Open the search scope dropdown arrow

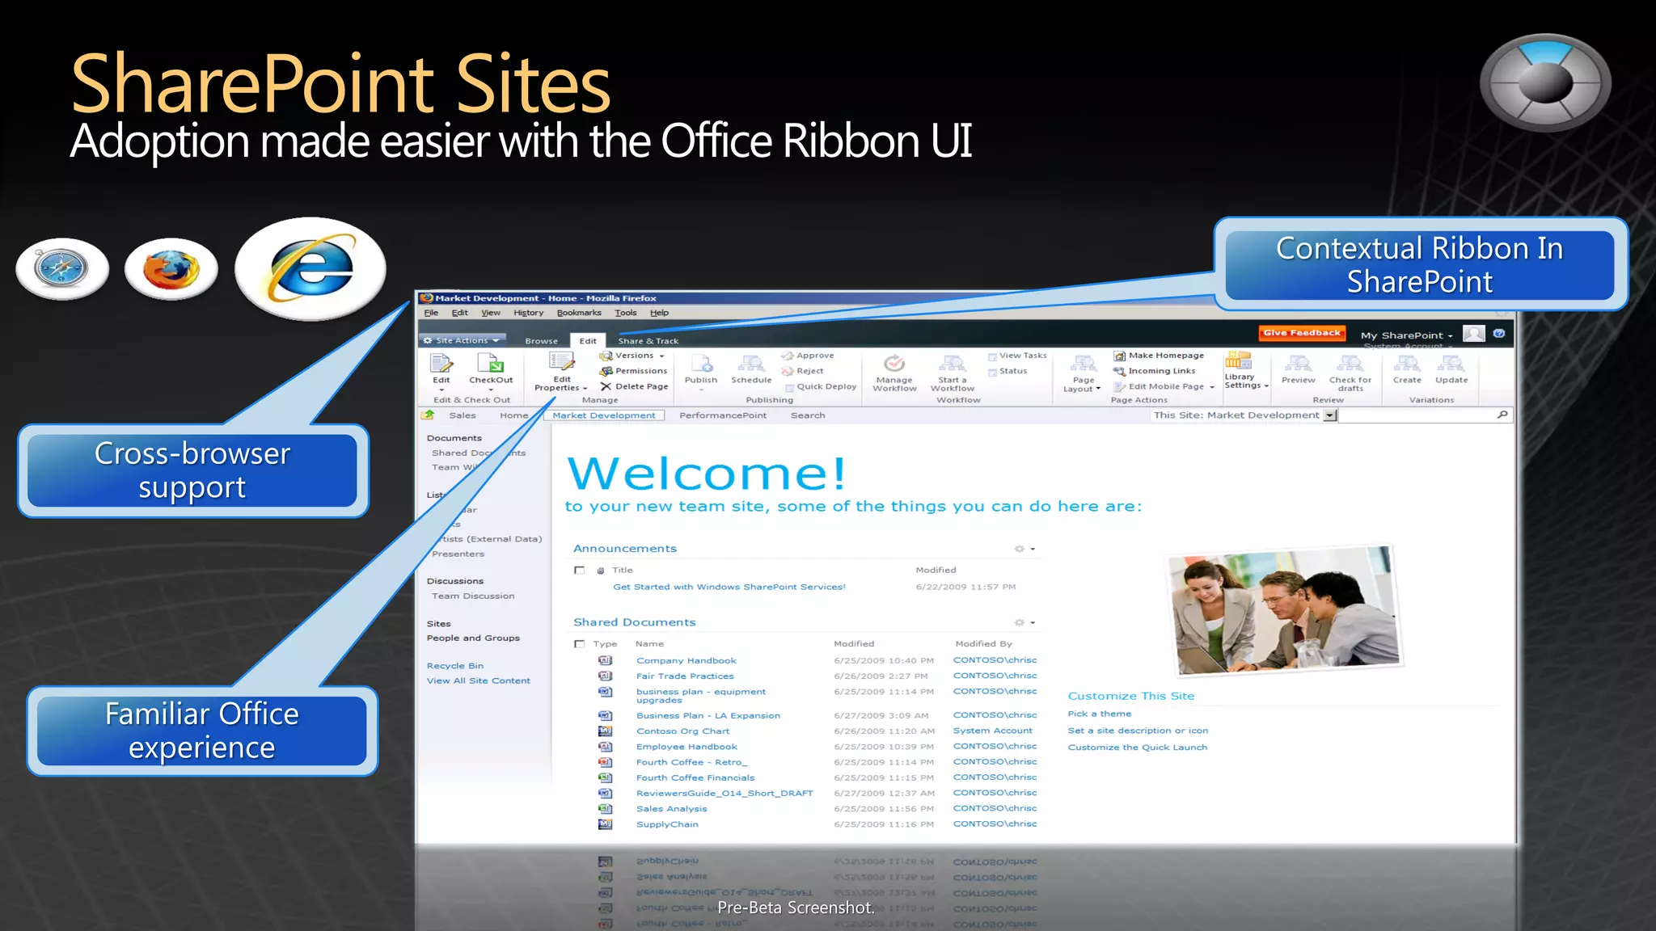(1330, 415)
